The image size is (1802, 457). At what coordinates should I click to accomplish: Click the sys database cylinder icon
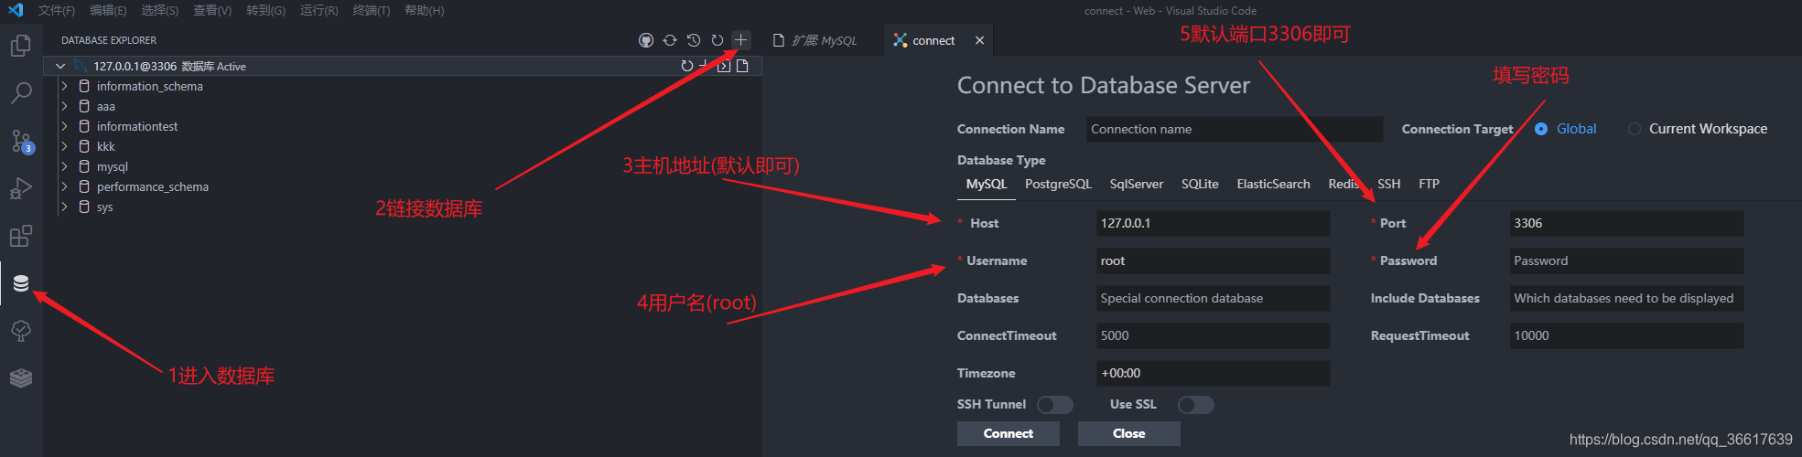click(84, 207)
